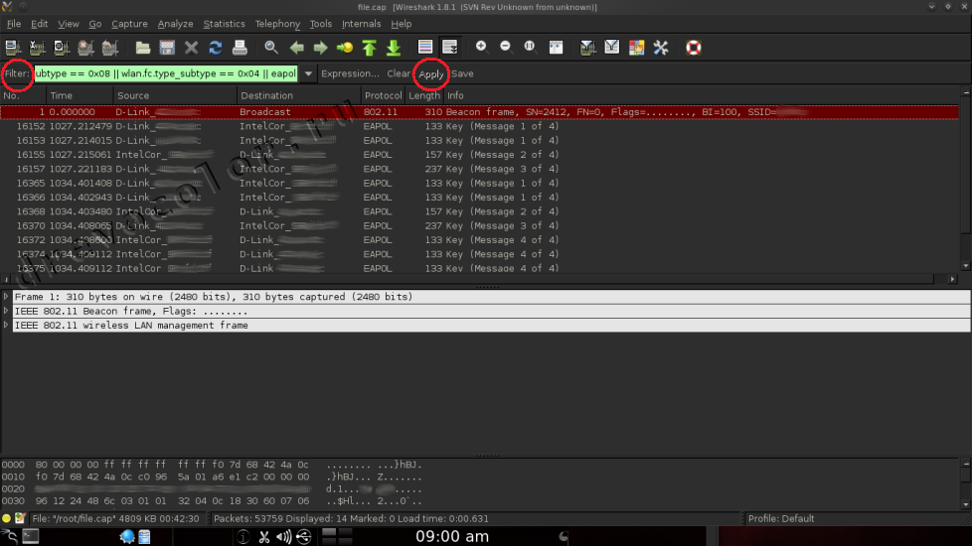Print packets printer icon
972x546 pixels.
[240, 48]
